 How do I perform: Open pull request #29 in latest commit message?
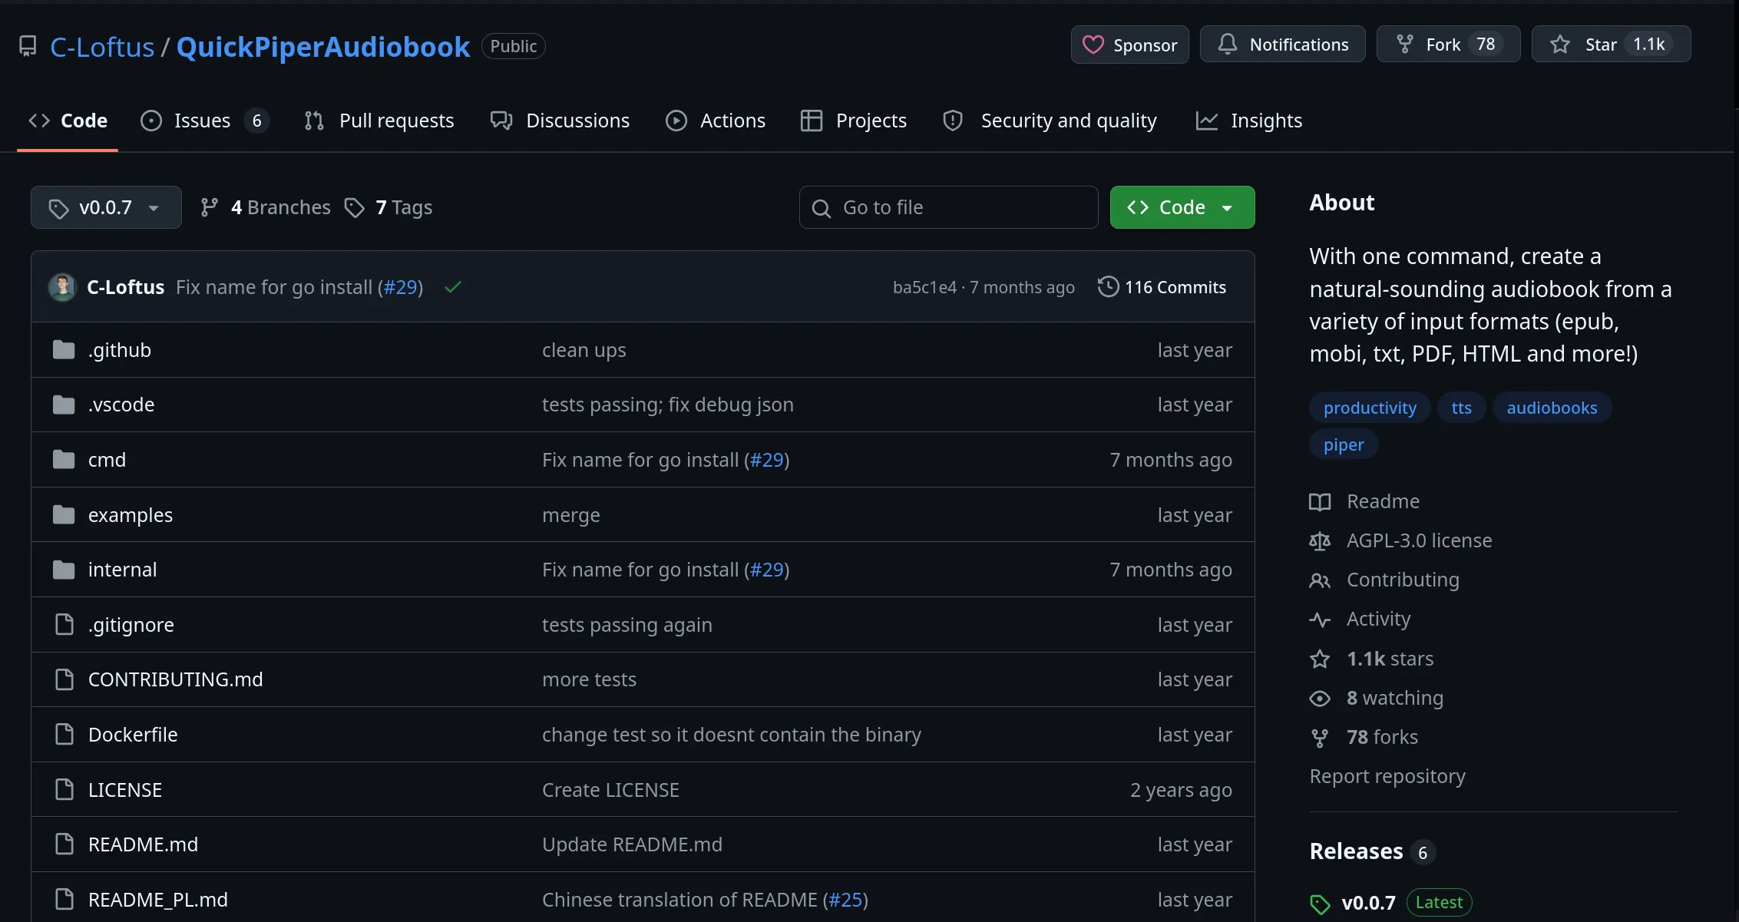(401, 287)
